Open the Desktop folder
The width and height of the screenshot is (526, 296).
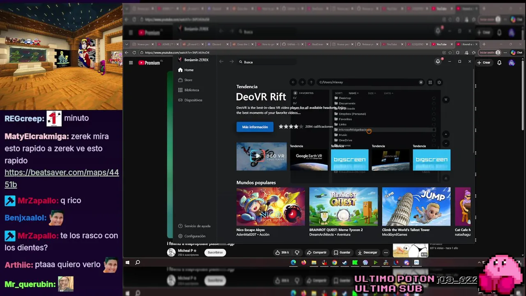343,98
